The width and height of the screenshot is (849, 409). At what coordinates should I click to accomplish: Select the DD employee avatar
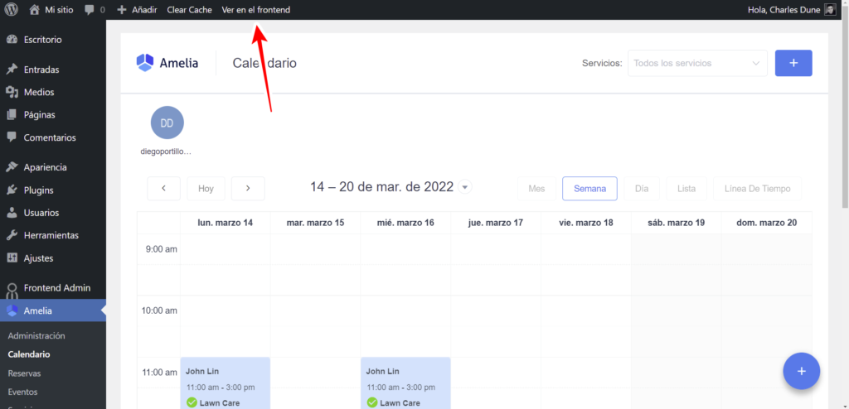[167, 123]
